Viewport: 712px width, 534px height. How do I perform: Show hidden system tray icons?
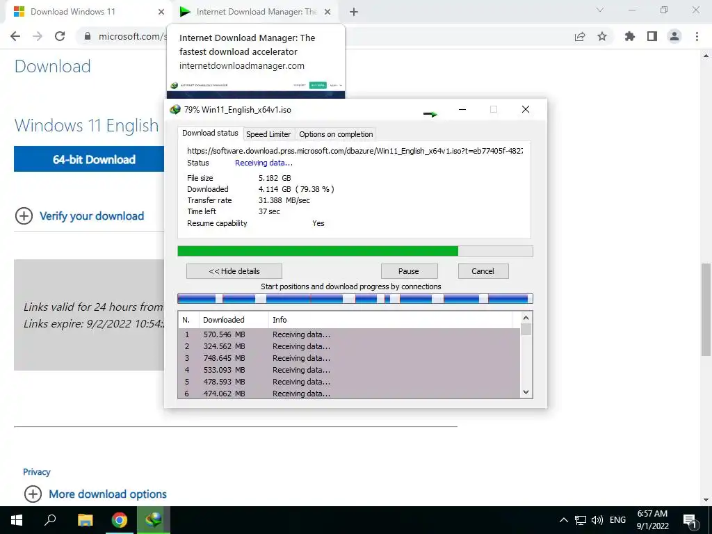tap(563, 520)
